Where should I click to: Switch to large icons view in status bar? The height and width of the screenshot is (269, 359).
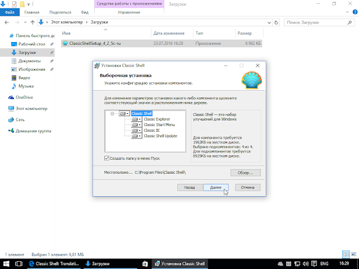coord(354,254)
